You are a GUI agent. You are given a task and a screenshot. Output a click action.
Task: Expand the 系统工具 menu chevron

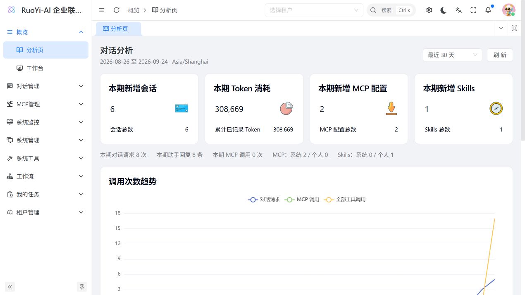[x=81, y=158]
